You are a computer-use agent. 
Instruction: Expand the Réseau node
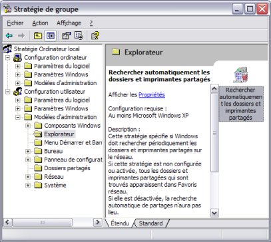28,177
